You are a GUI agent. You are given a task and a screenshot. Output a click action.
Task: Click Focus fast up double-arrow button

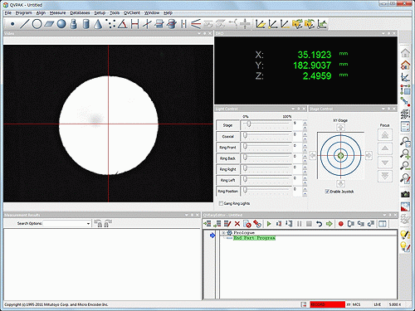point(385,135)
